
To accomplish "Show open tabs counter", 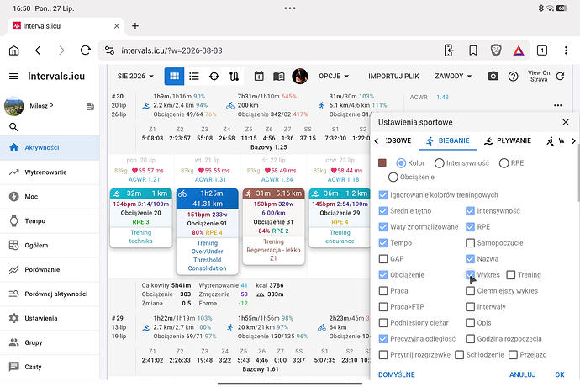I will [542, 50].
